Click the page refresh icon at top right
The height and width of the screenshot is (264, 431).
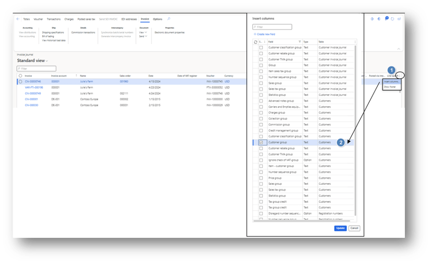392,19
